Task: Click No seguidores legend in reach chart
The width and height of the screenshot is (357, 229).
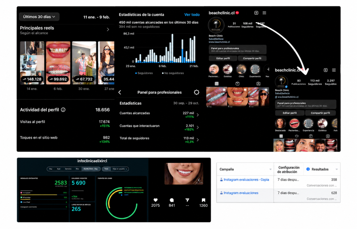Action: click(x=173, y=73)
